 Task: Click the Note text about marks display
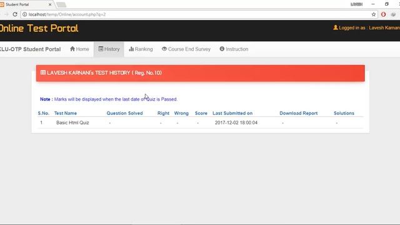tap(109, 99)
